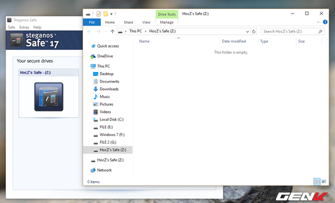Screen dimensions: 335x203
Task: Expand the ribbon chevron
Action: 318,22
